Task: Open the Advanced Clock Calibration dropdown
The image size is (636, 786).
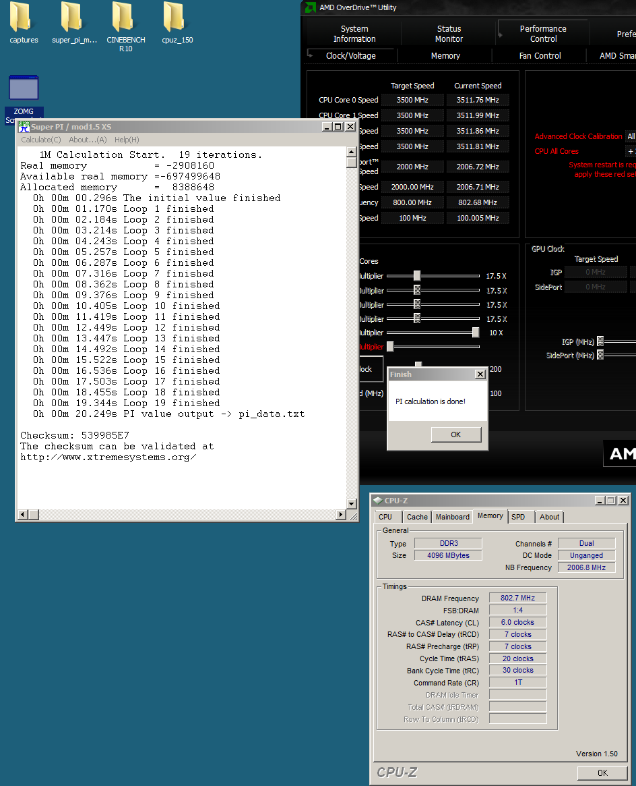Action: [631, 136]
